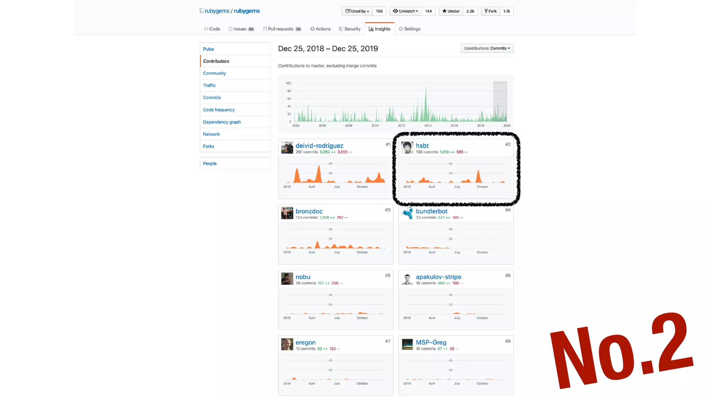
Task: Click the bronzdoc avatar image
Action: click(x=287, y=213)
